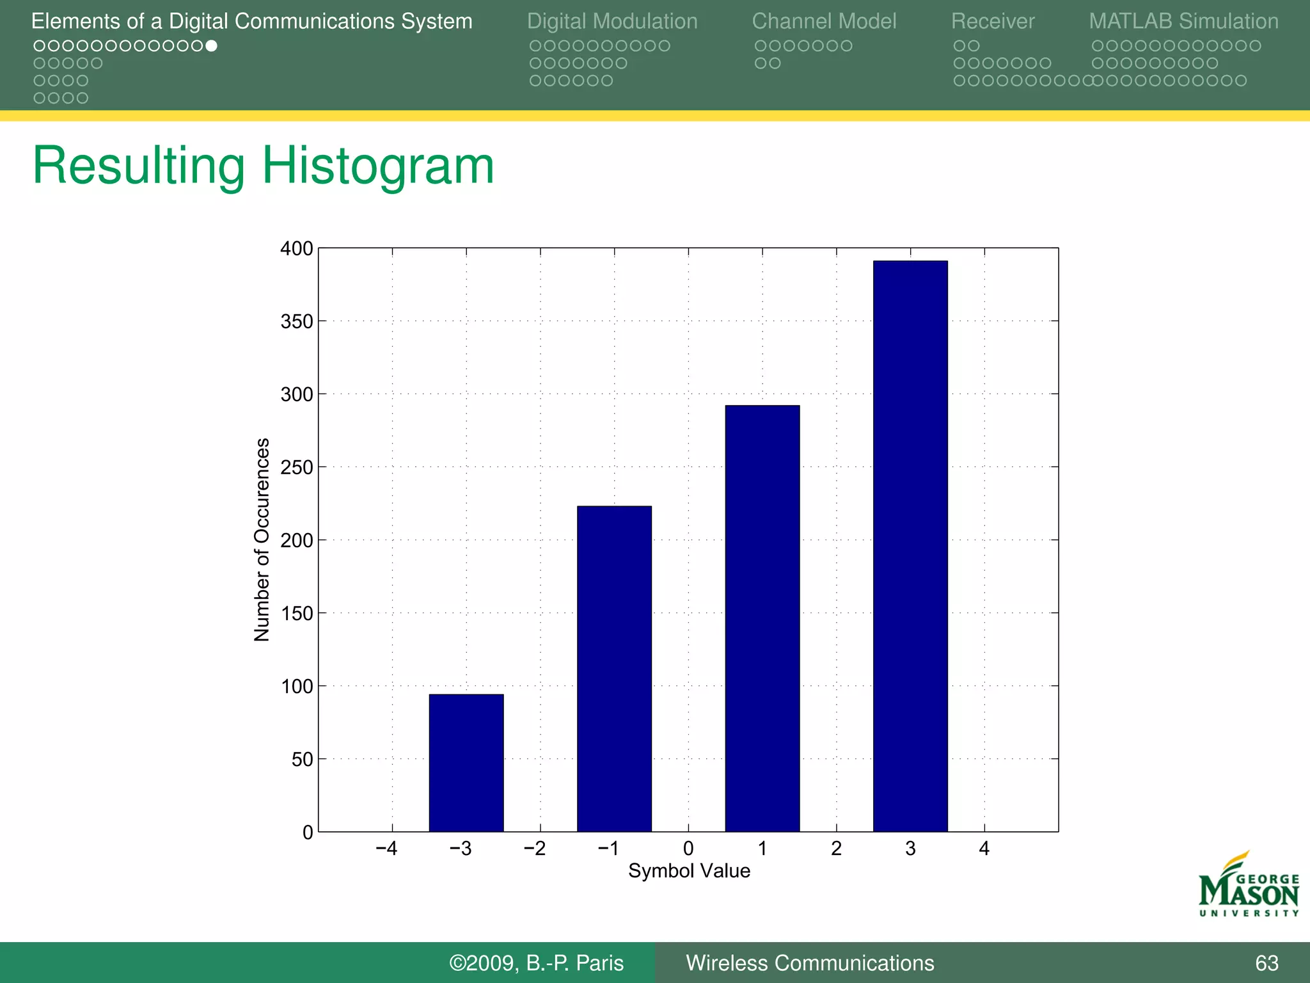Click the histogram bar at symbol value -3
The height and width of the screenshot is (983, 1310).
coord(466,763)
